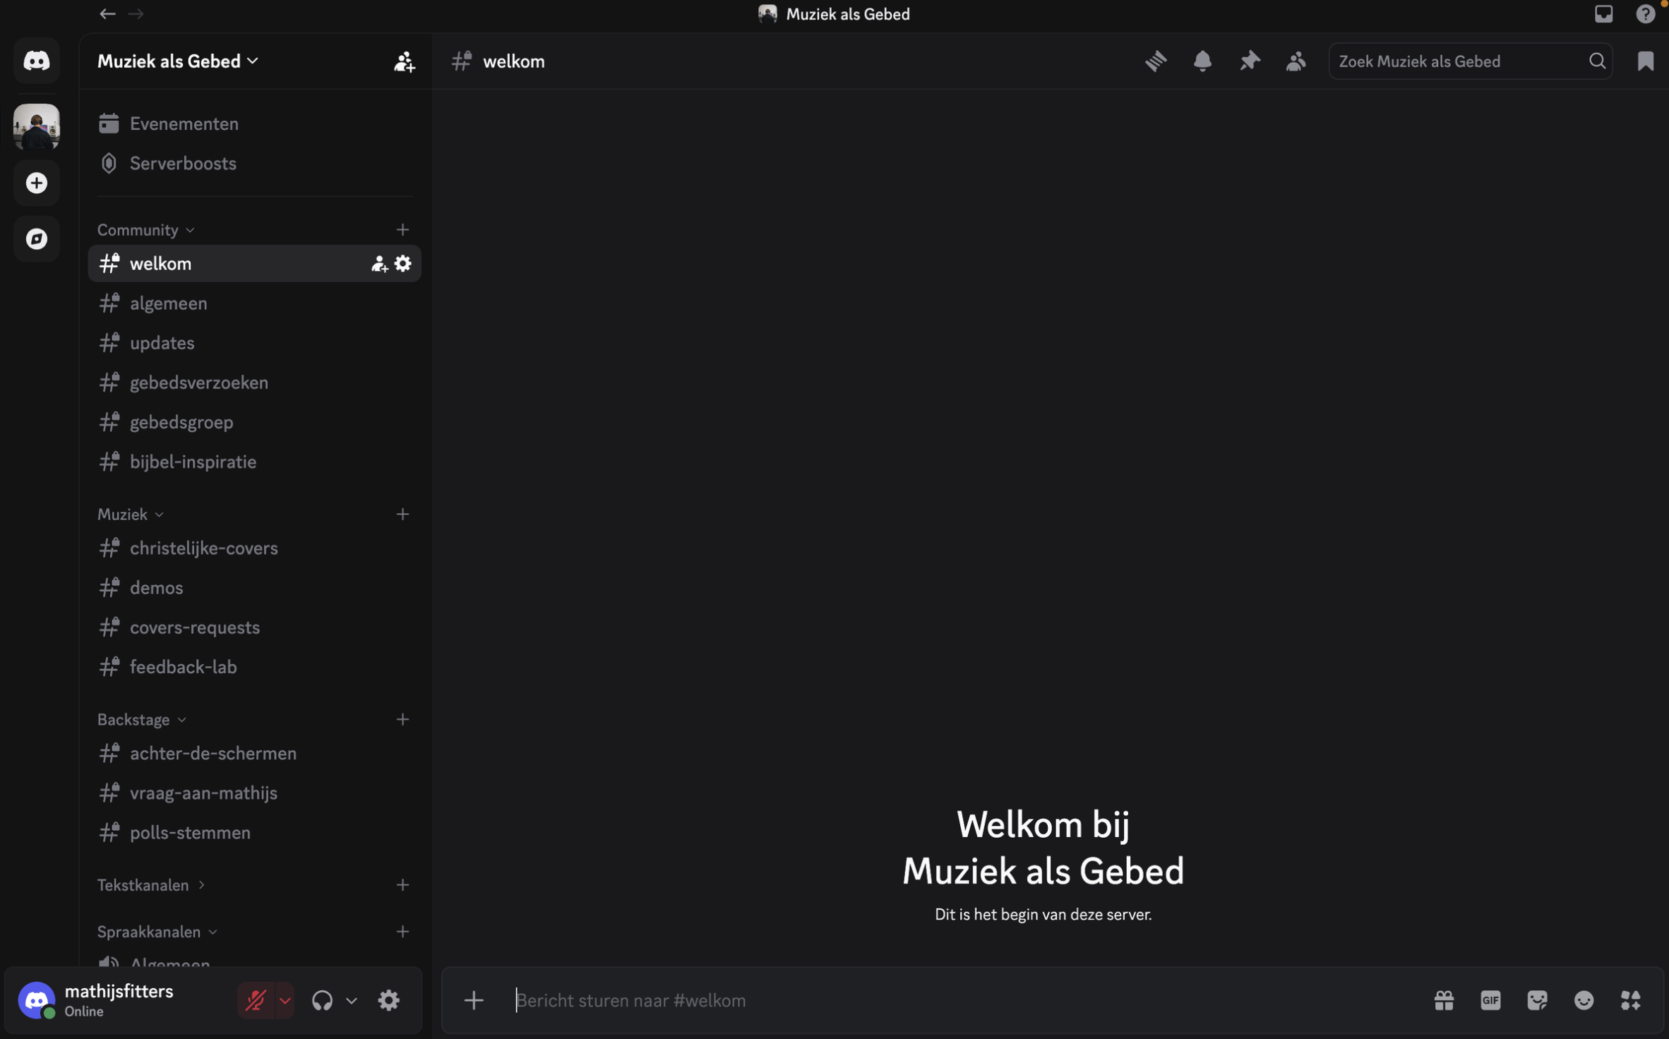
Task: Add a channel to Muziek category
Action: point(402,515)
